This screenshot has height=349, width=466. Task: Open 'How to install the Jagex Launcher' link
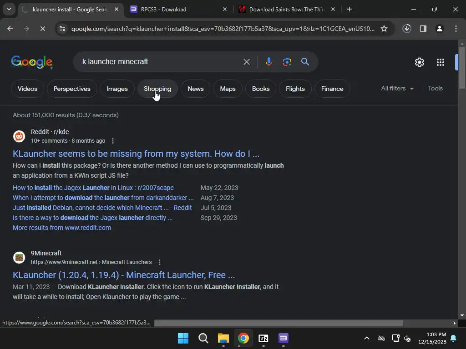point(93,188)
